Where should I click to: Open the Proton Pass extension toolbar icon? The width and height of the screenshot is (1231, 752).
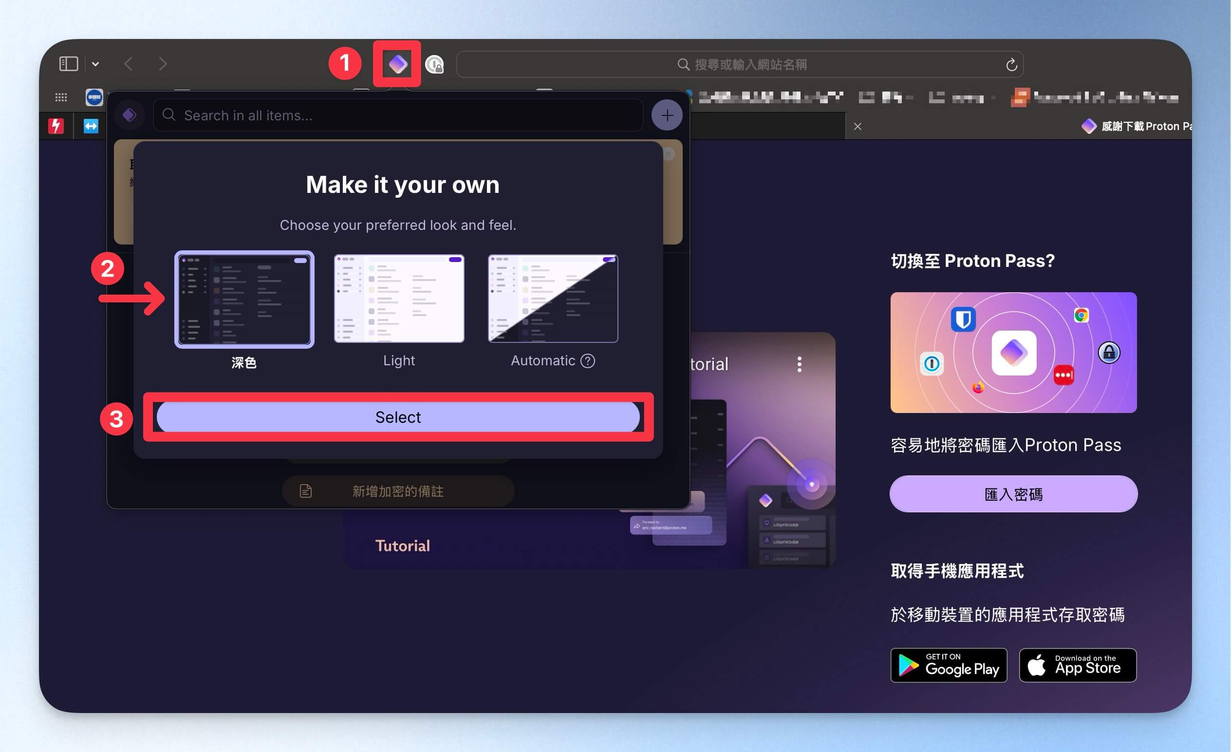tap(398, 64)
